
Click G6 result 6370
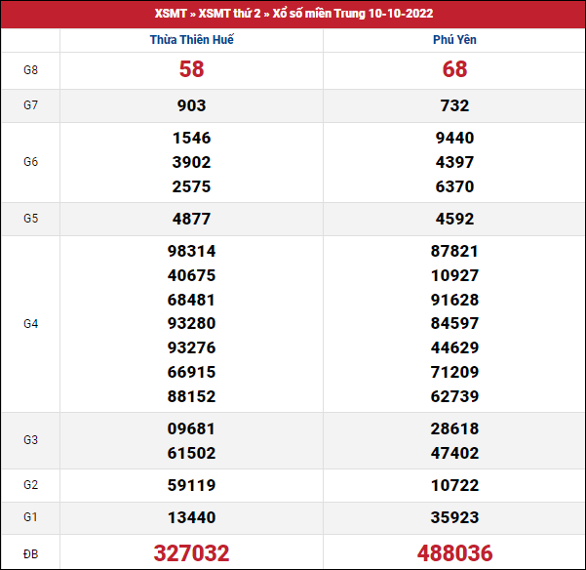click(454, 186)
